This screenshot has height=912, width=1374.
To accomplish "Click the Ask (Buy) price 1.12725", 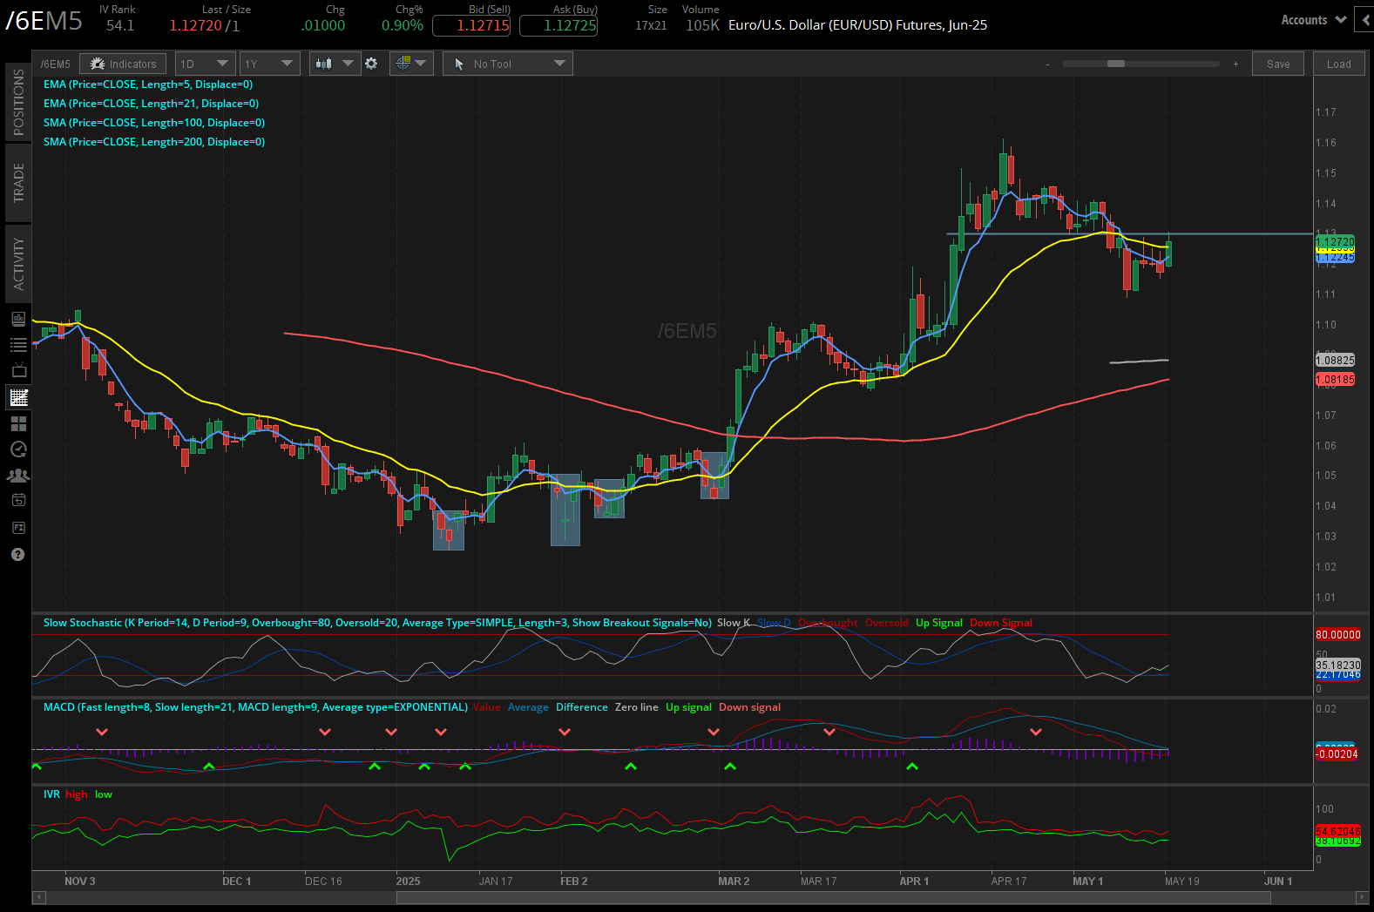I will (558, 25).
